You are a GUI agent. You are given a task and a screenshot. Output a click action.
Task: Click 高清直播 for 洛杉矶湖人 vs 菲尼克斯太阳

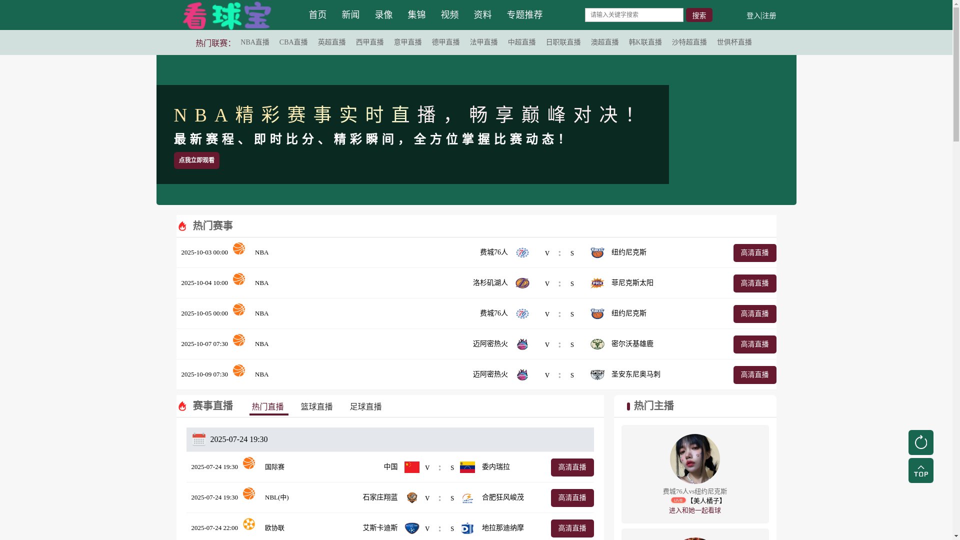pos(754,283)
